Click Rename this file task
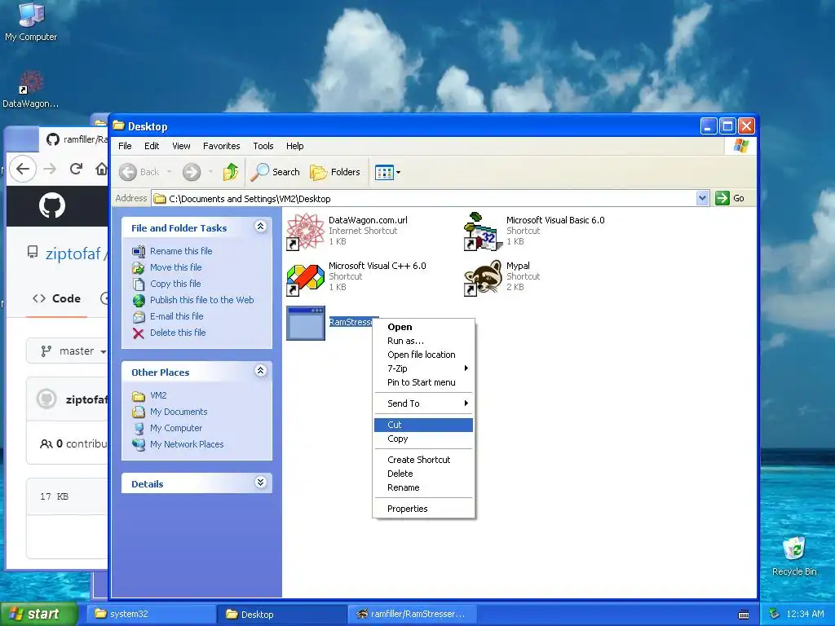835x626 pixels. click(x=180, y=251)
